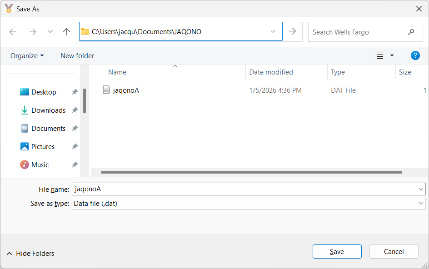Sort by Name column header
This screenshot has height=269, width=429.
point(117,72)
